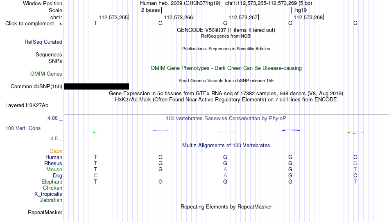Click position label 112,573,267
Image resolution: width=389 pixels, height=222 pixels.
pos(243,17)
